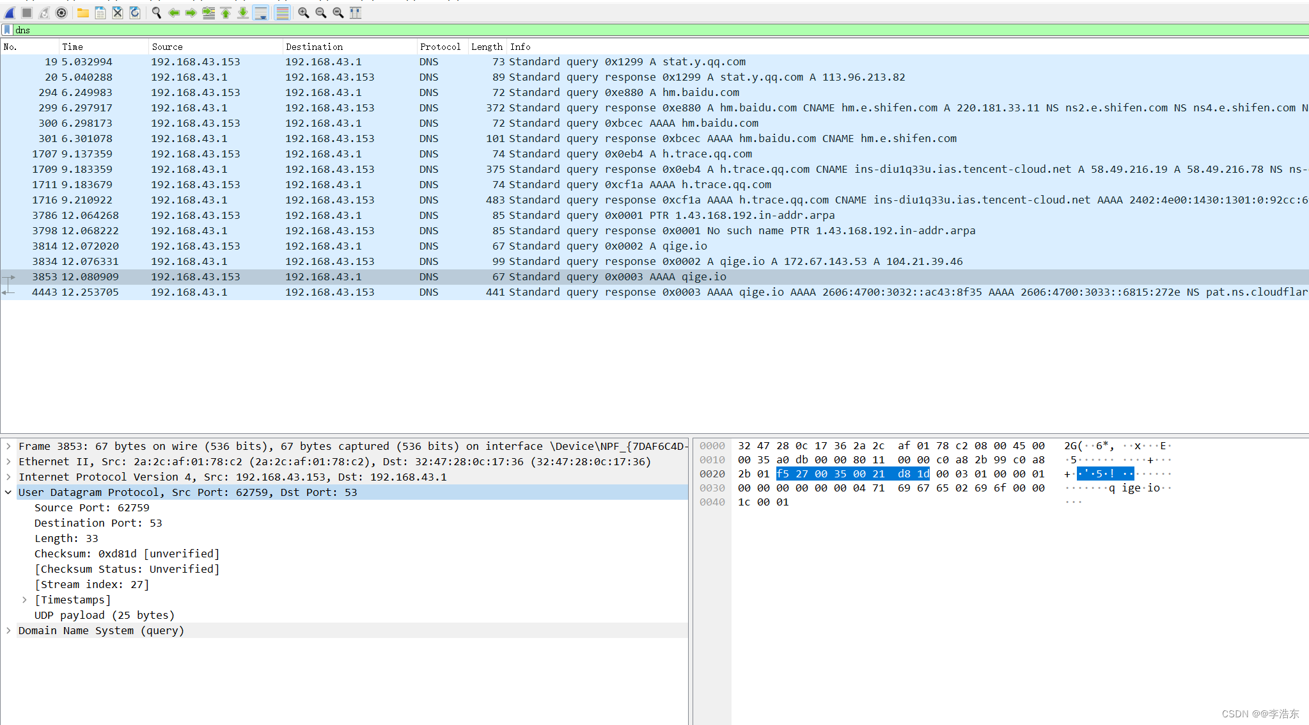Go forward in packet history arrow
This screenshot has width=1309, height=725.
[x=191, y=13]
